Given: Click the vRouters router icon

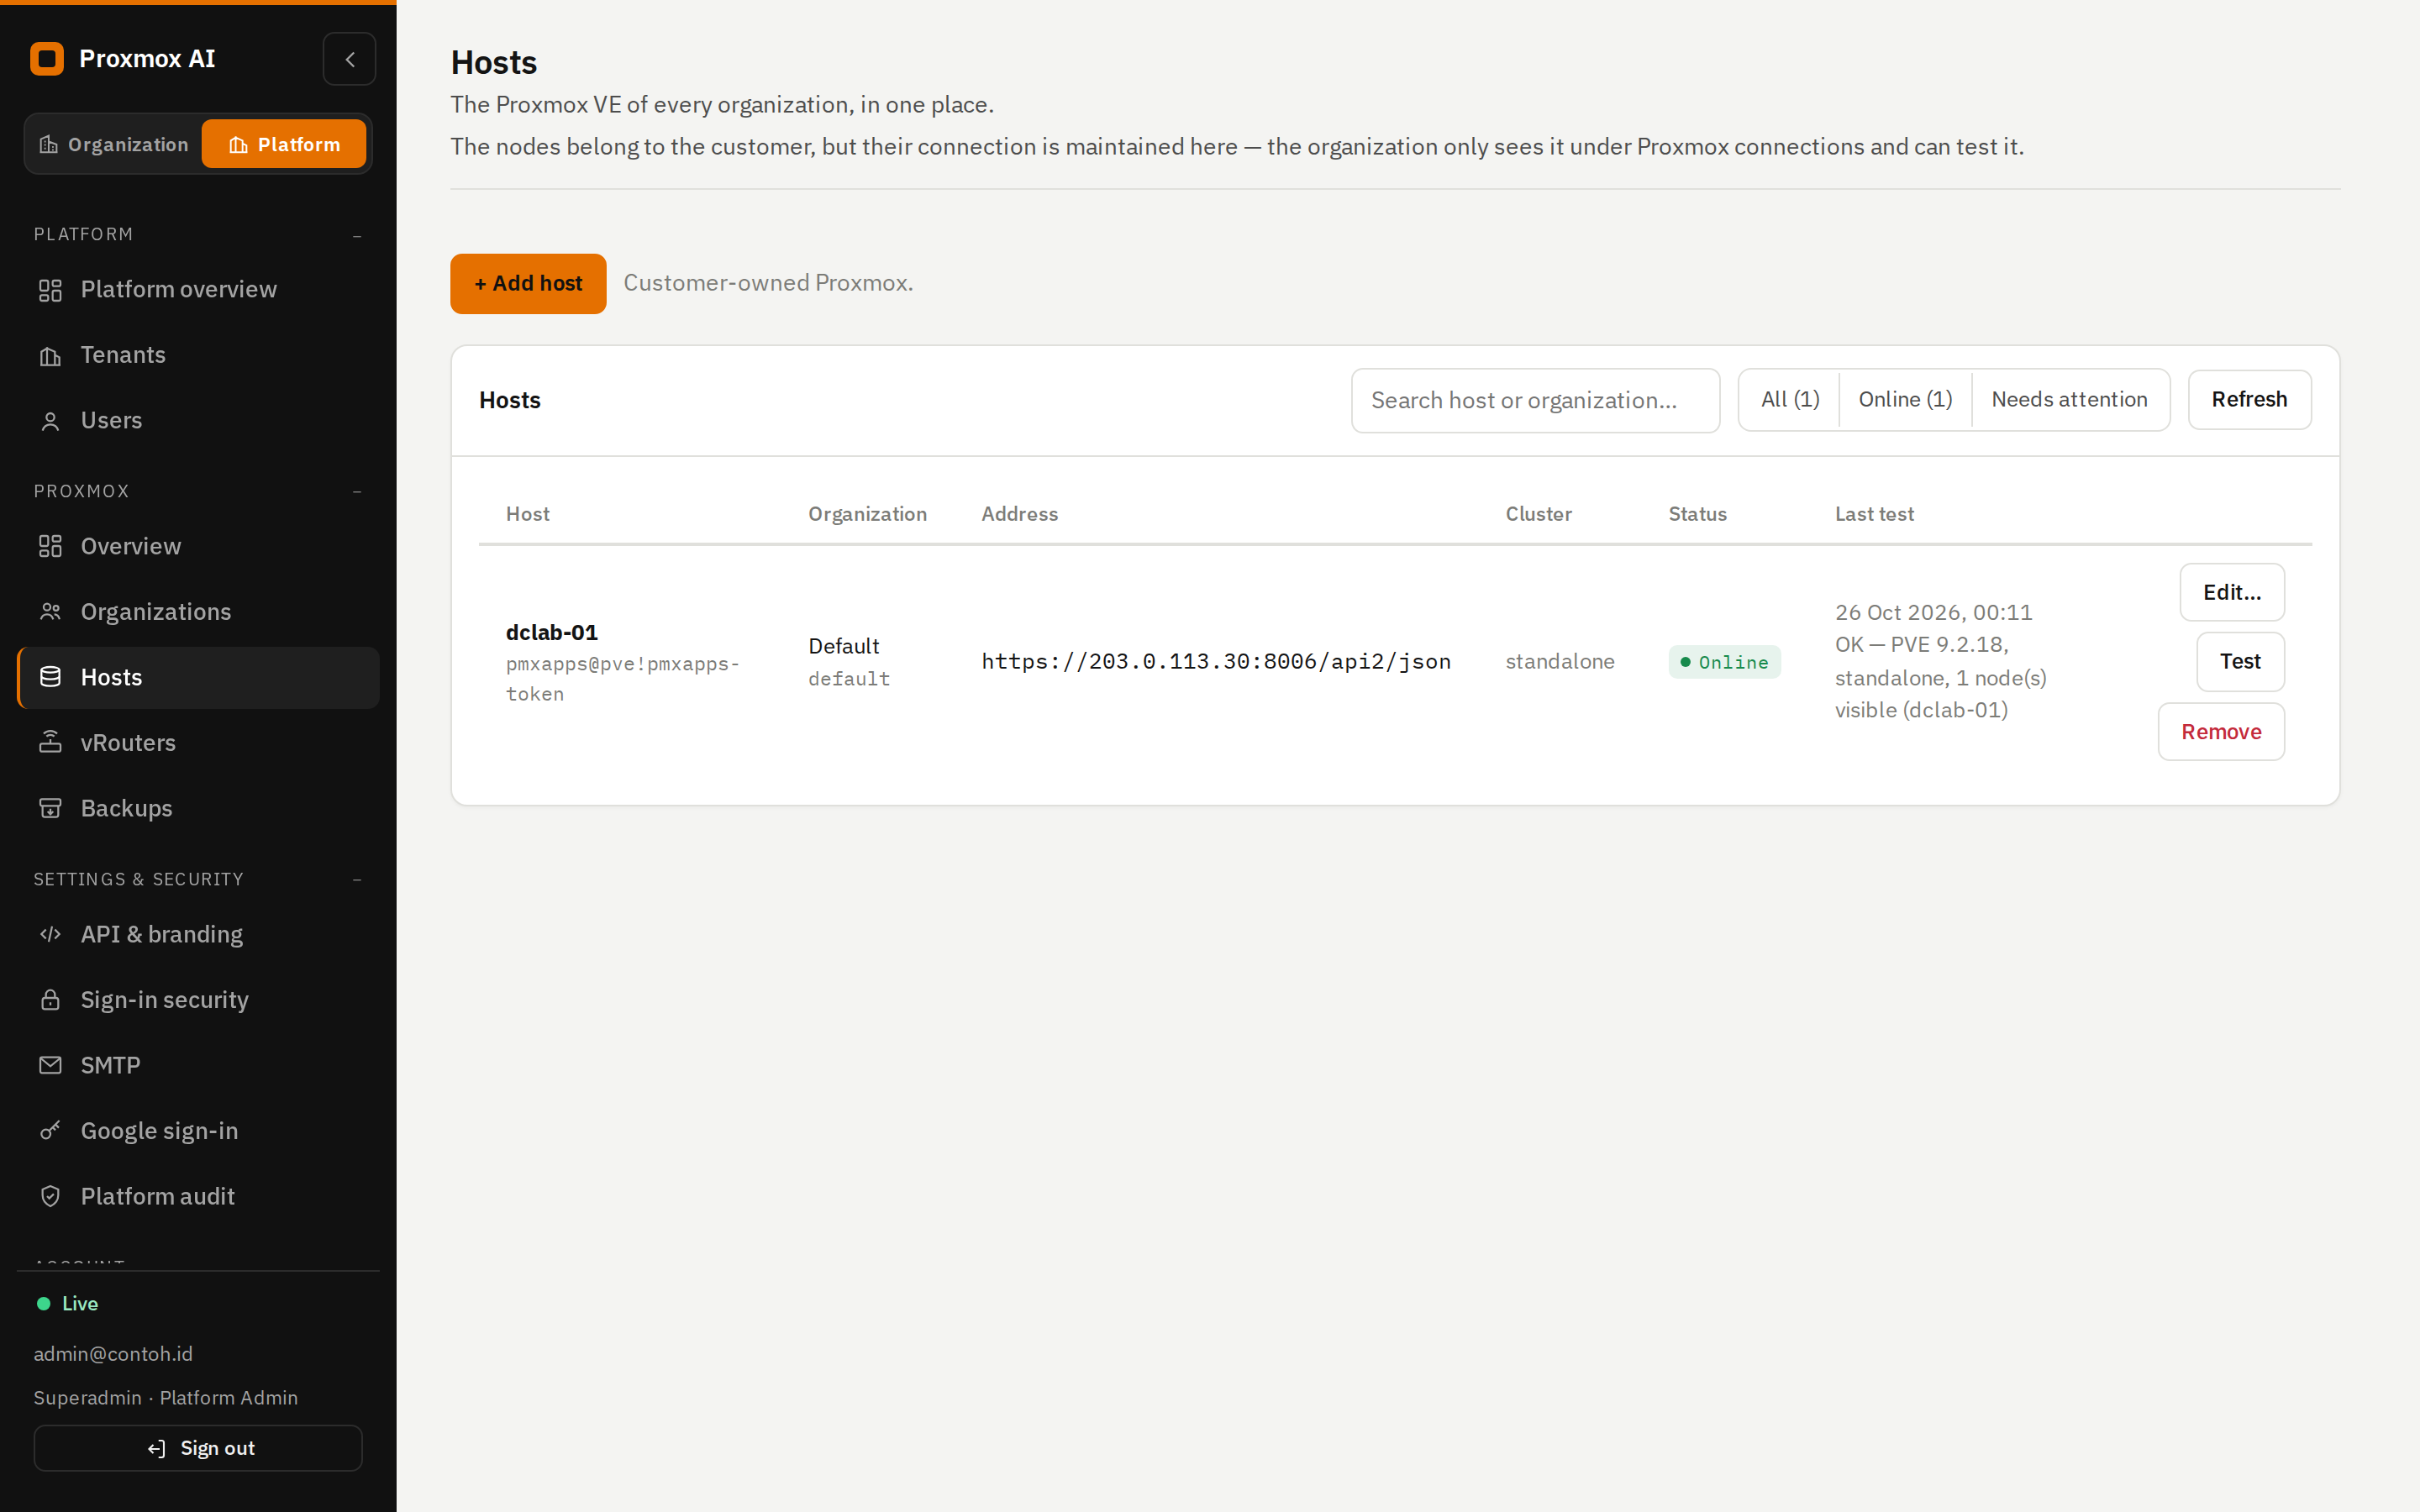Looking at the screenshot, I should click(50, 743).
